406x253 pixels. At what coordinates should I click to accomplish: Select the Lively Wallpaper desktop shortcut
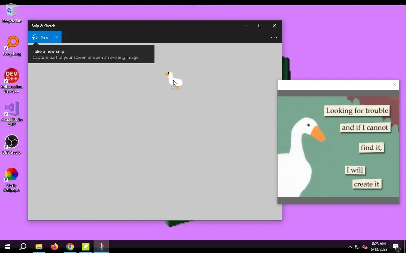point(12,180)
